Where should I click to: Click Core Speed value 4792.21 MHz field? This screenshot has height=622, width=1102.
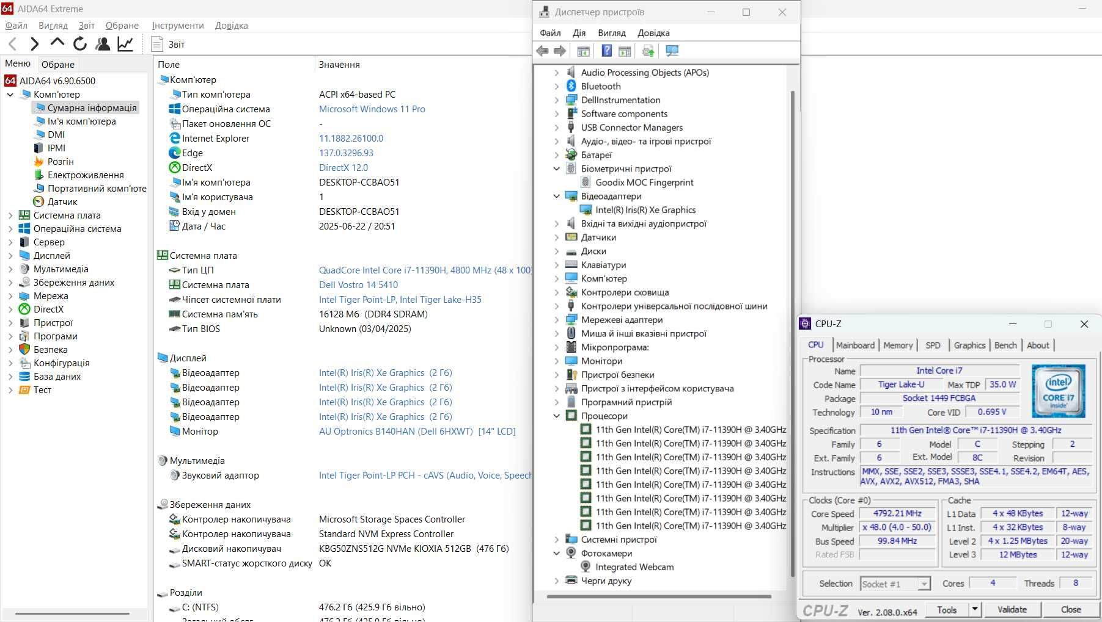pos(897,513)
